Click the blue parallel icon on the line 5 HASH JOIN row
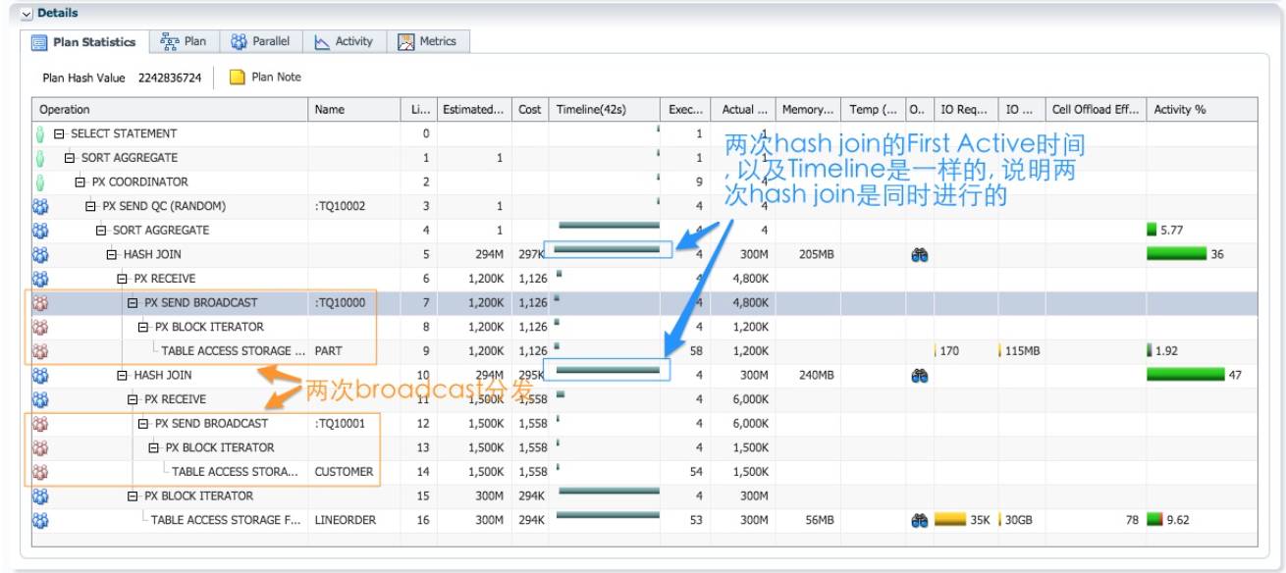The width and height of the screenshot is (1286, 573). [40, 254]
